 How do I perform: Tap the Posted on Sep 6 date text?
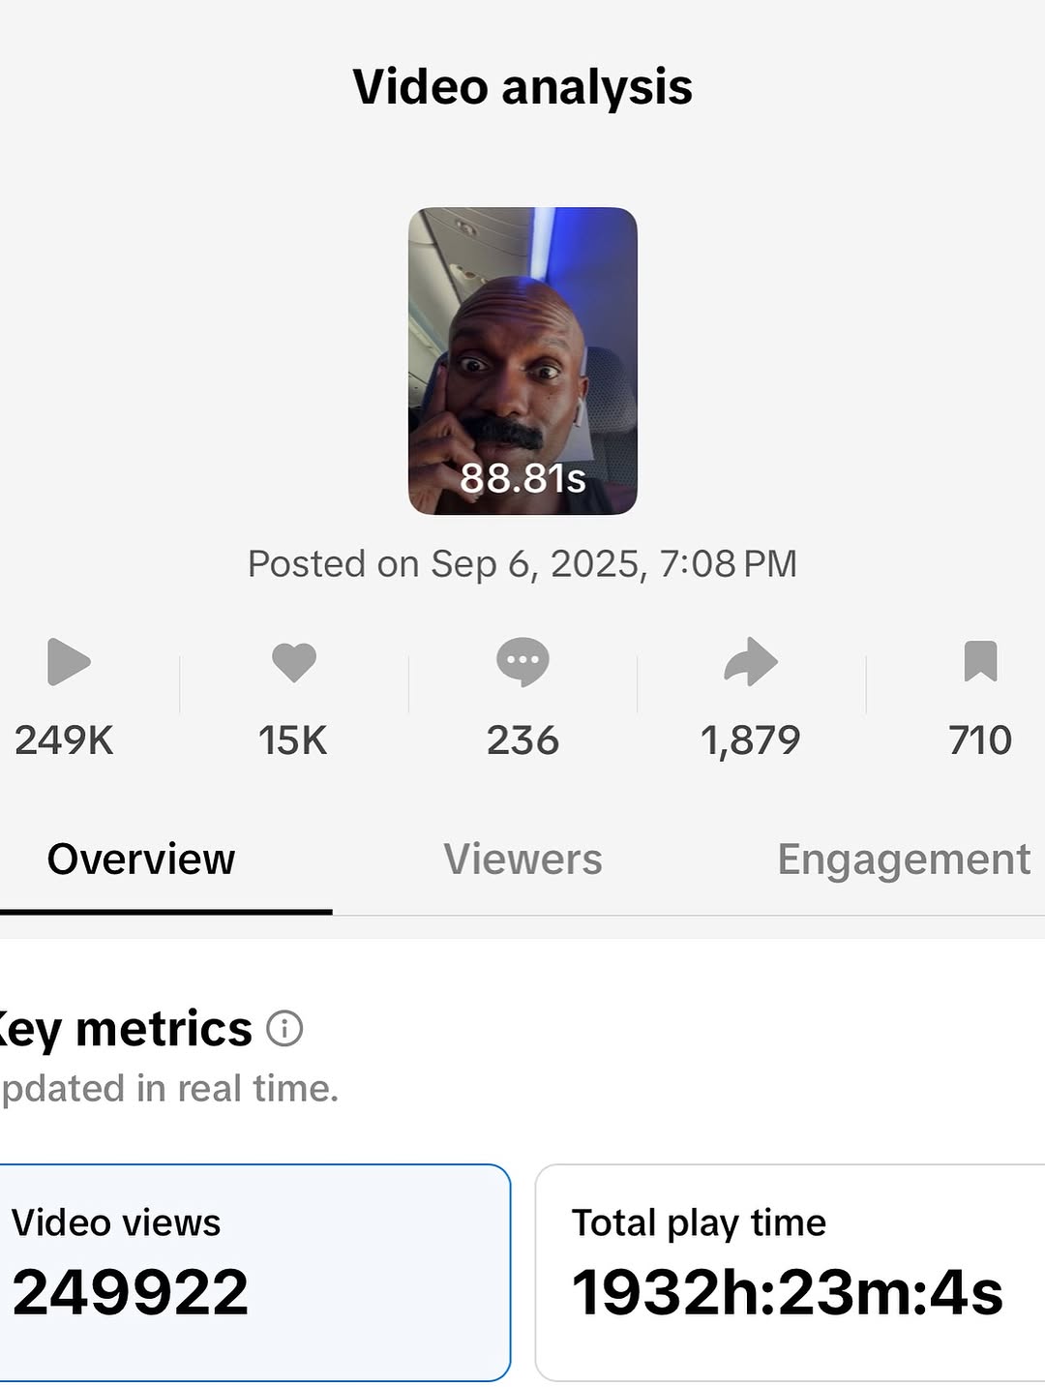[522, 563]
